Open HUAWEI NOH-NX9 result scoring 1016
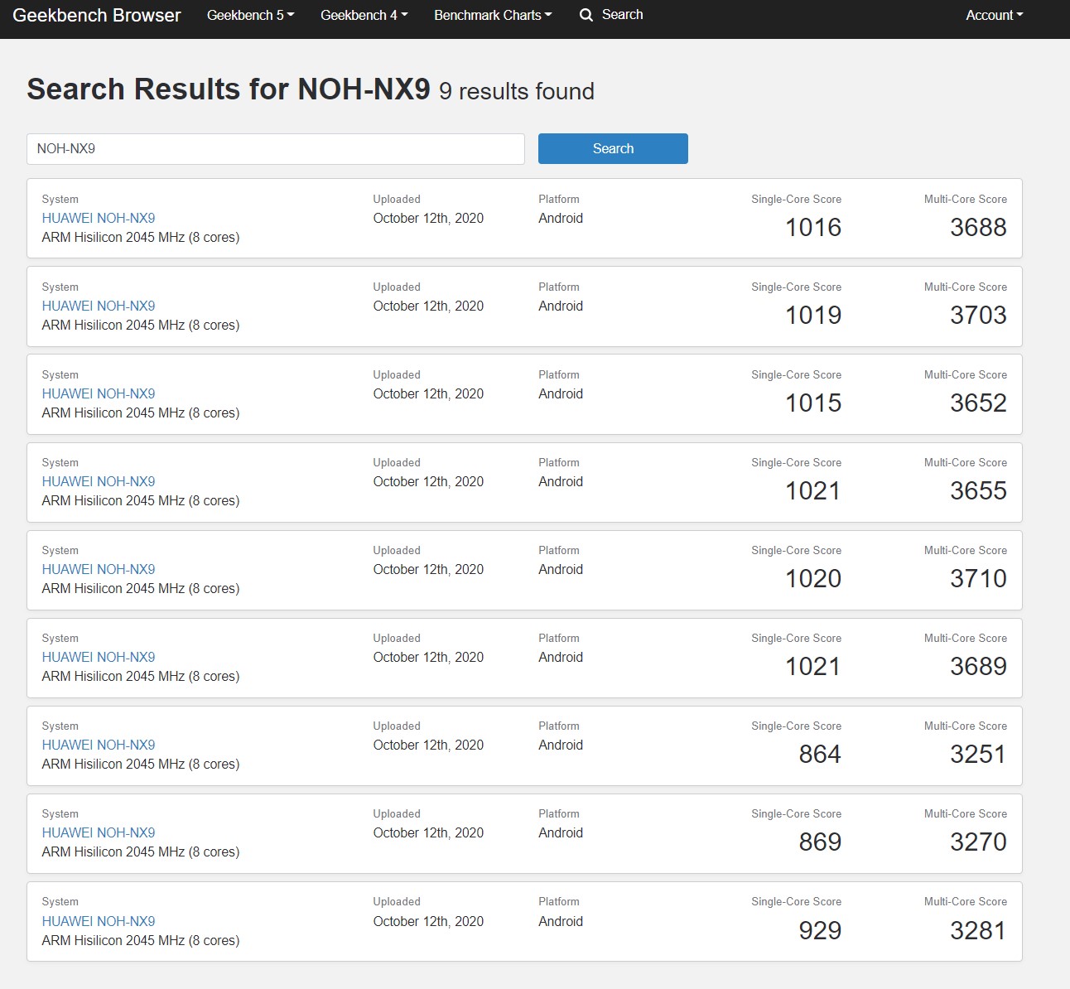Image resolution: width=1070 pixels, height=989 pixels. click(x=99, y=218)
